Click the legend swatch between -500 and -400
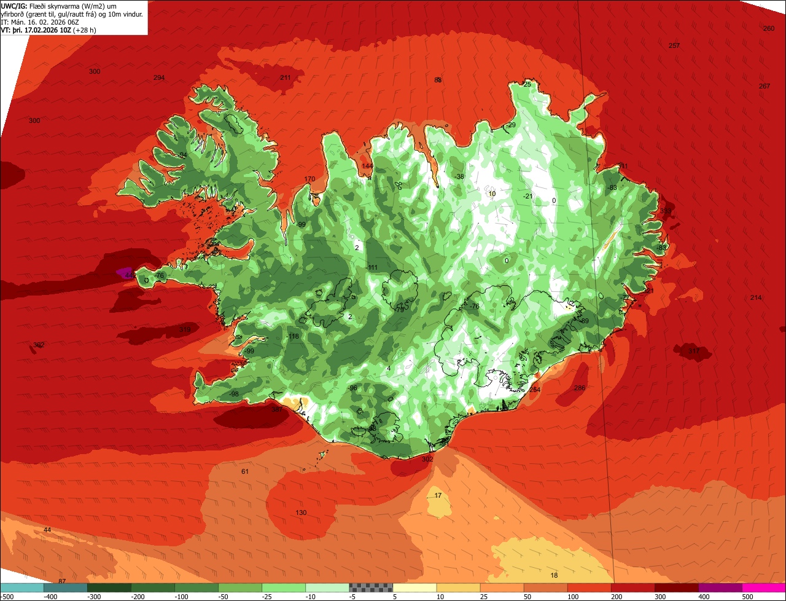This screenshot has width=786, height=601. 21,587
